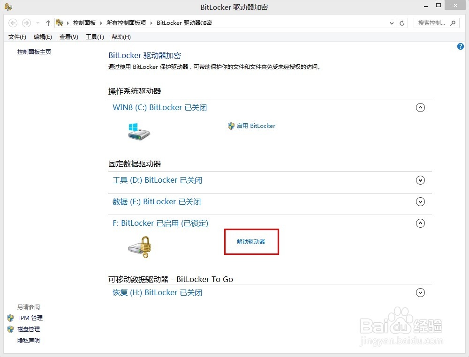Screen dimensions: 469x357
Task: Open 磁盘管理 link
Action: coord(29,329)
